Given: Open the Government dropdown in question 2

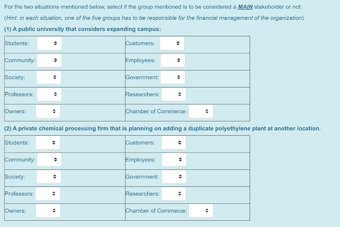Looking at the screenshot, I should click(174, 176).
